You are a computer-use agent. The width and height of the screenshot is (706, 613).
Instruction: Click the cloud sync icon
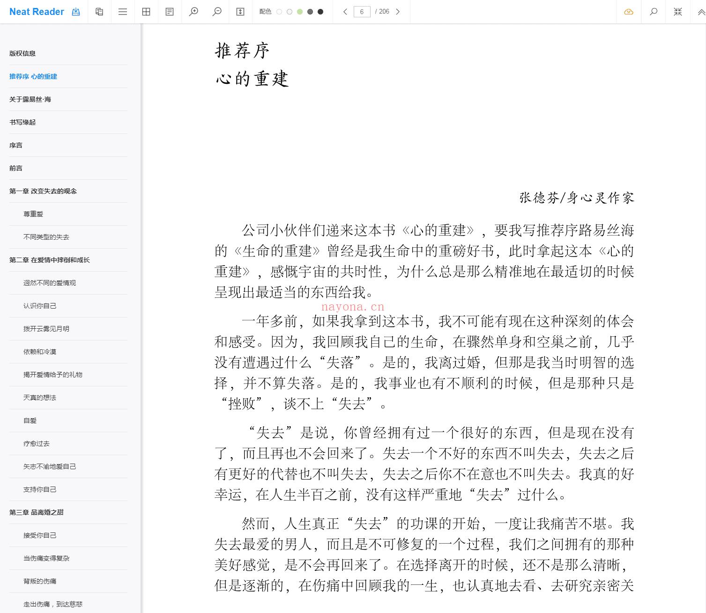[x=629, y=12]
